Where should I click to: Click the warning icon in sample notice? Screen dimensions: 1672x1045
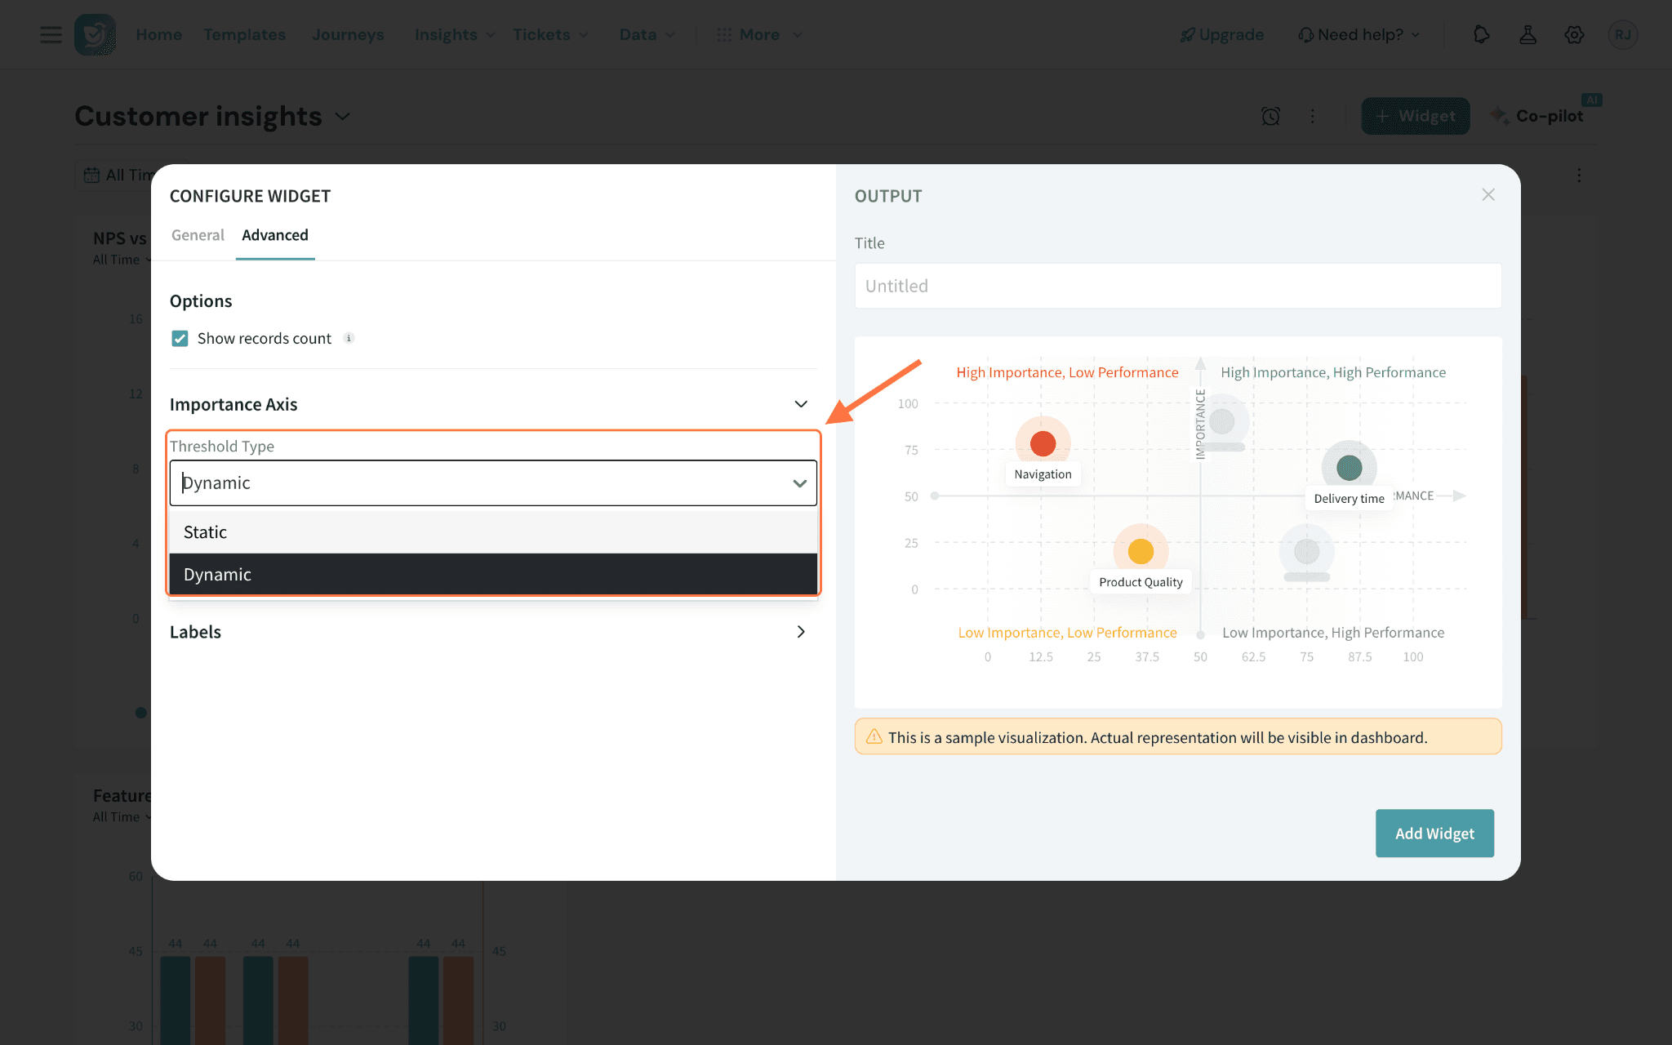pyautogui.click(x=874, y=736)
